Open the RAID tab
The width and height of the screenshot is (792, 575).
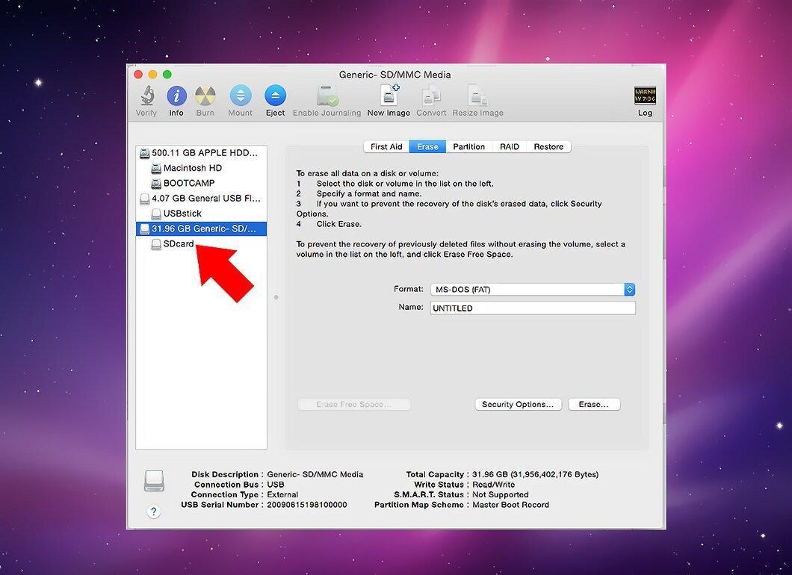509,147
